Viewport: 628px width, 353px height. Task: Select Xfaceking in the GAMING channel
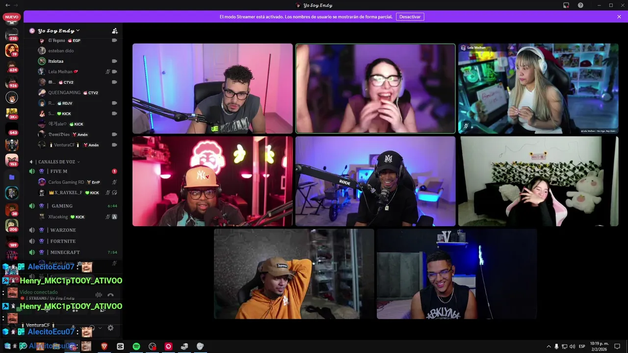tap(58, 217)
